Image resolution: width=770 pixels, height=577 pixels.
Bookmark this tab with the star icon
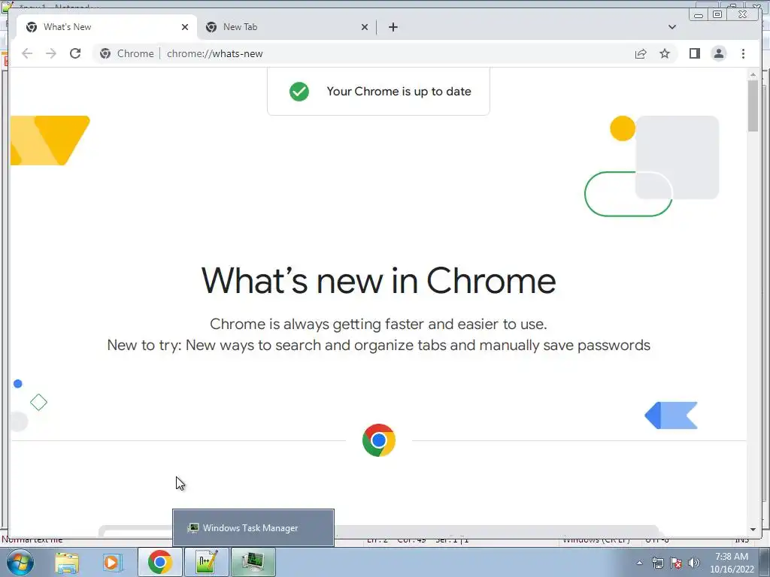[665, 53]
